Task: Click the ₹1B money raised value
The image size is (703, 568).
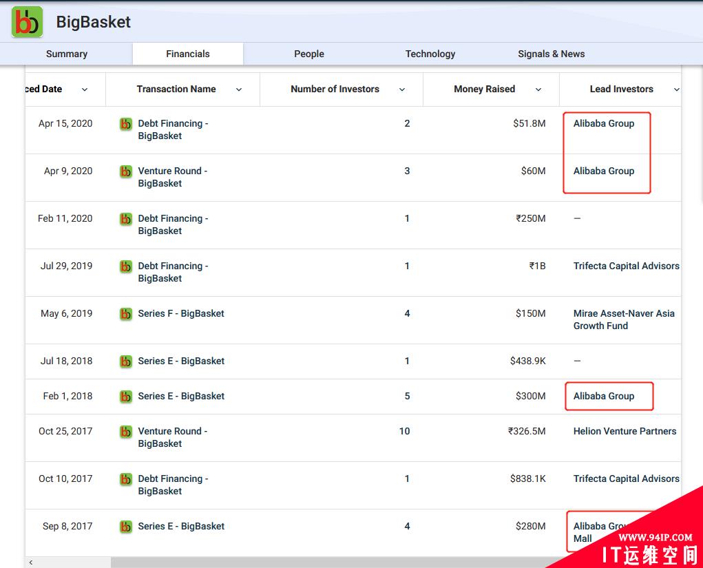Action: tap(537, 266)
